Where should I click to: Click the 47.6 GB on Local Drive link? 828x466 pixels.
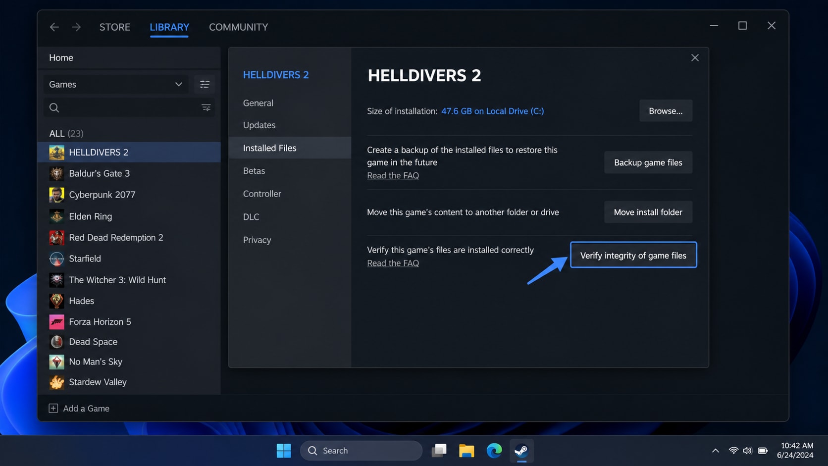pyautogui.click(x=492, y=111)
